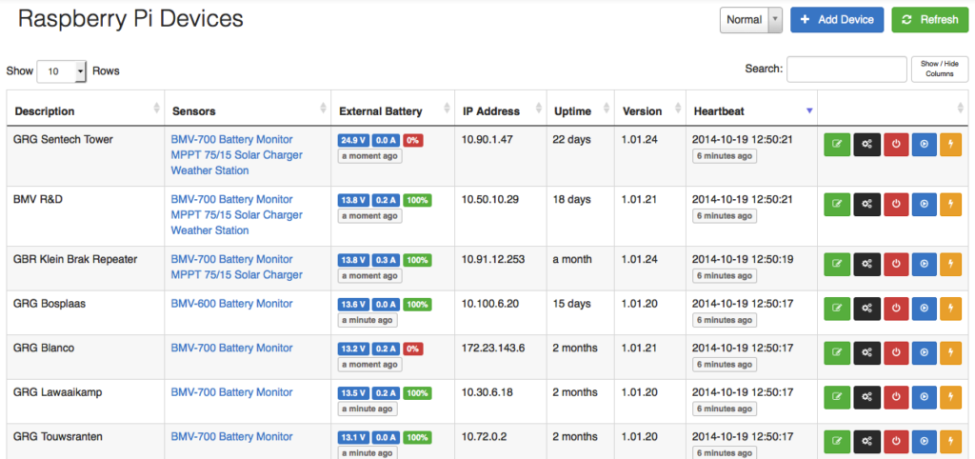Click orange lightning icon for GRG Sentech Tower
Screen dimensions: 975x459
pyautogui.click(x=952, y=145)
